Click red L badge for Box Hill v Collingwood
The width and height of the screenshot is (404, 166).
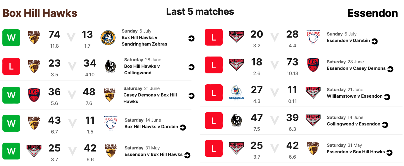(x=11, y=66)
